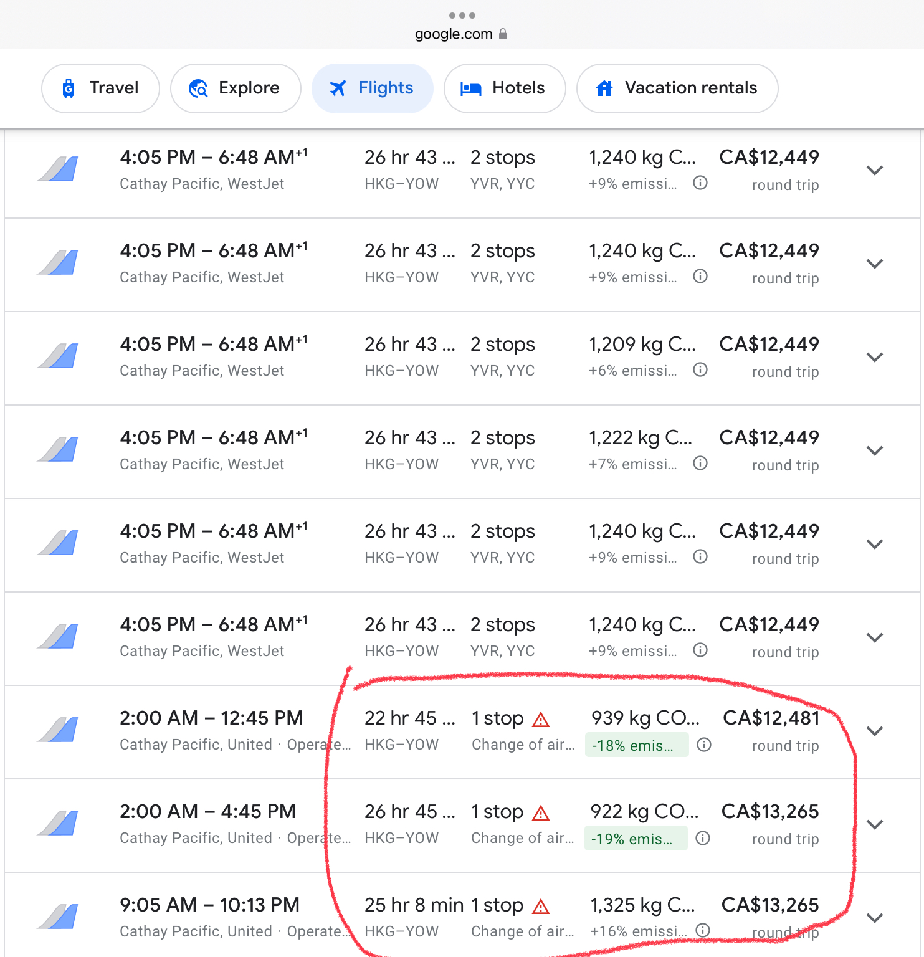Open emissions info for the 939 kg flight
Image resolution: width=924 pixels, height=957 pixels.
[704, 745]
